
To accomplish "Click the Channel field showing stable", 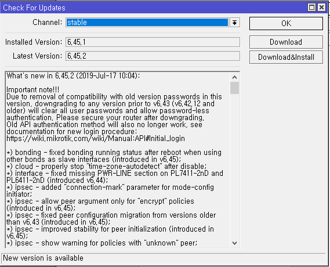I will click(147, 22).
